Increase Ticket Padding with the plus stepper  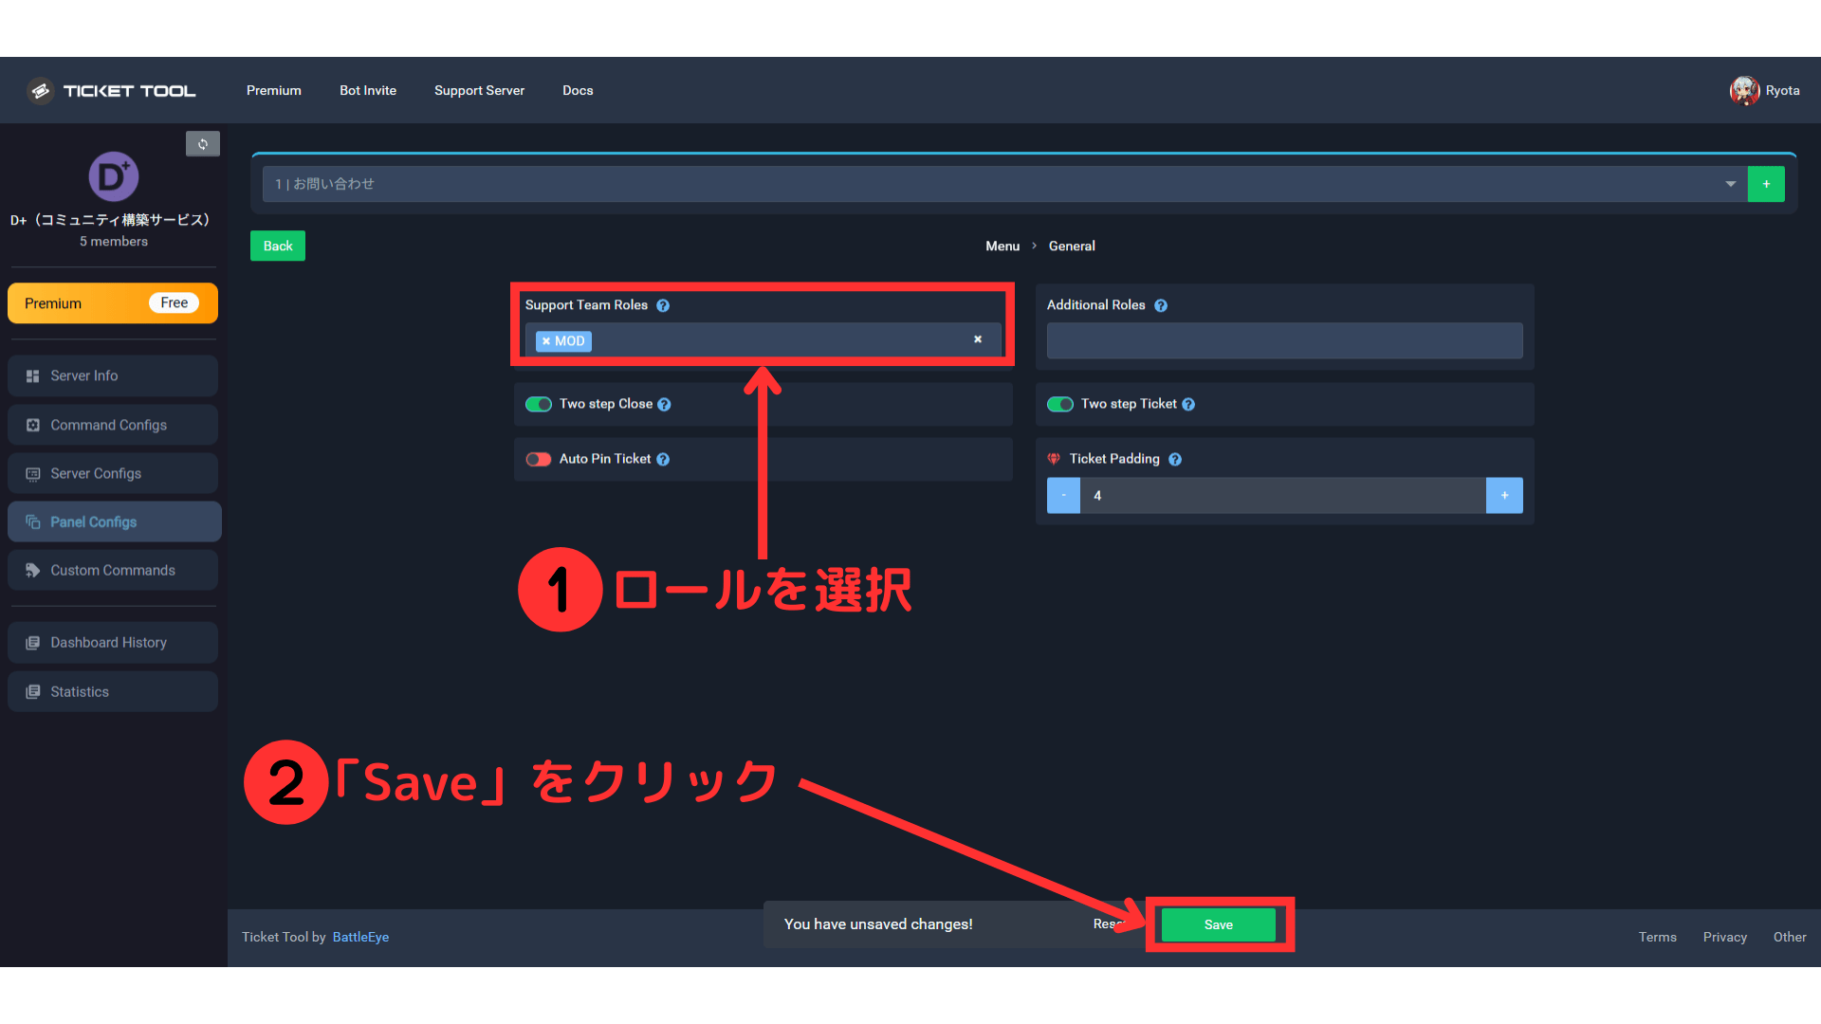(x=1504, y=495)
